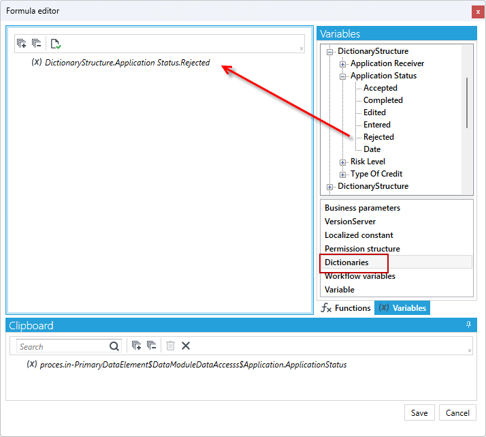Click the Clipboard panel pin icon
The width and height of the screenshot is (486, 437).
click(468, 325)
